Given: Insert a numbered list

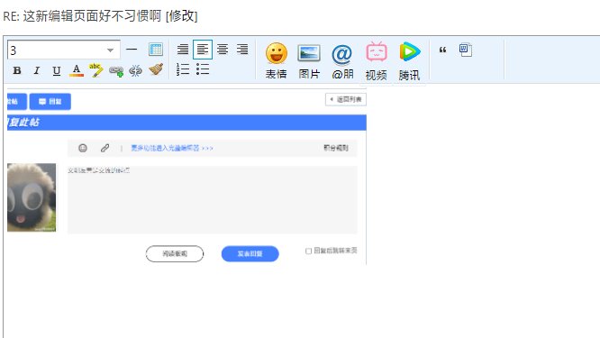Looking at the screenshot, I should 183,69.
